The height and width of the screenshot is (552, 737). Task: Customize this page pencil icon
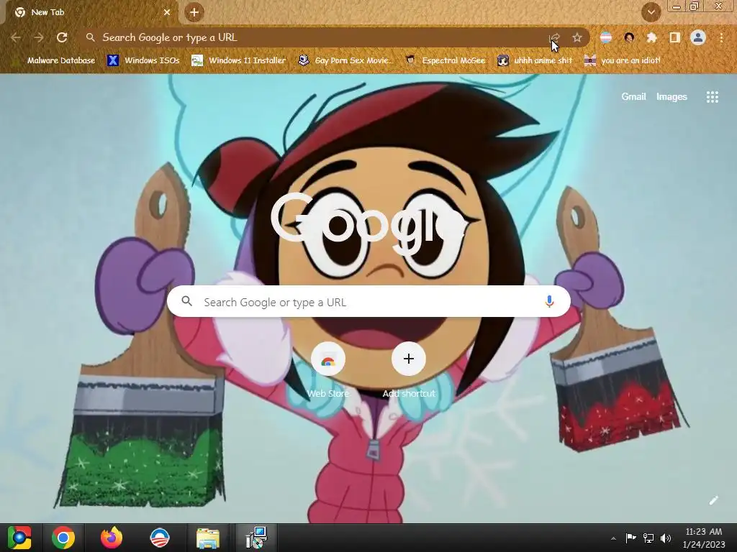pos(713,500)
